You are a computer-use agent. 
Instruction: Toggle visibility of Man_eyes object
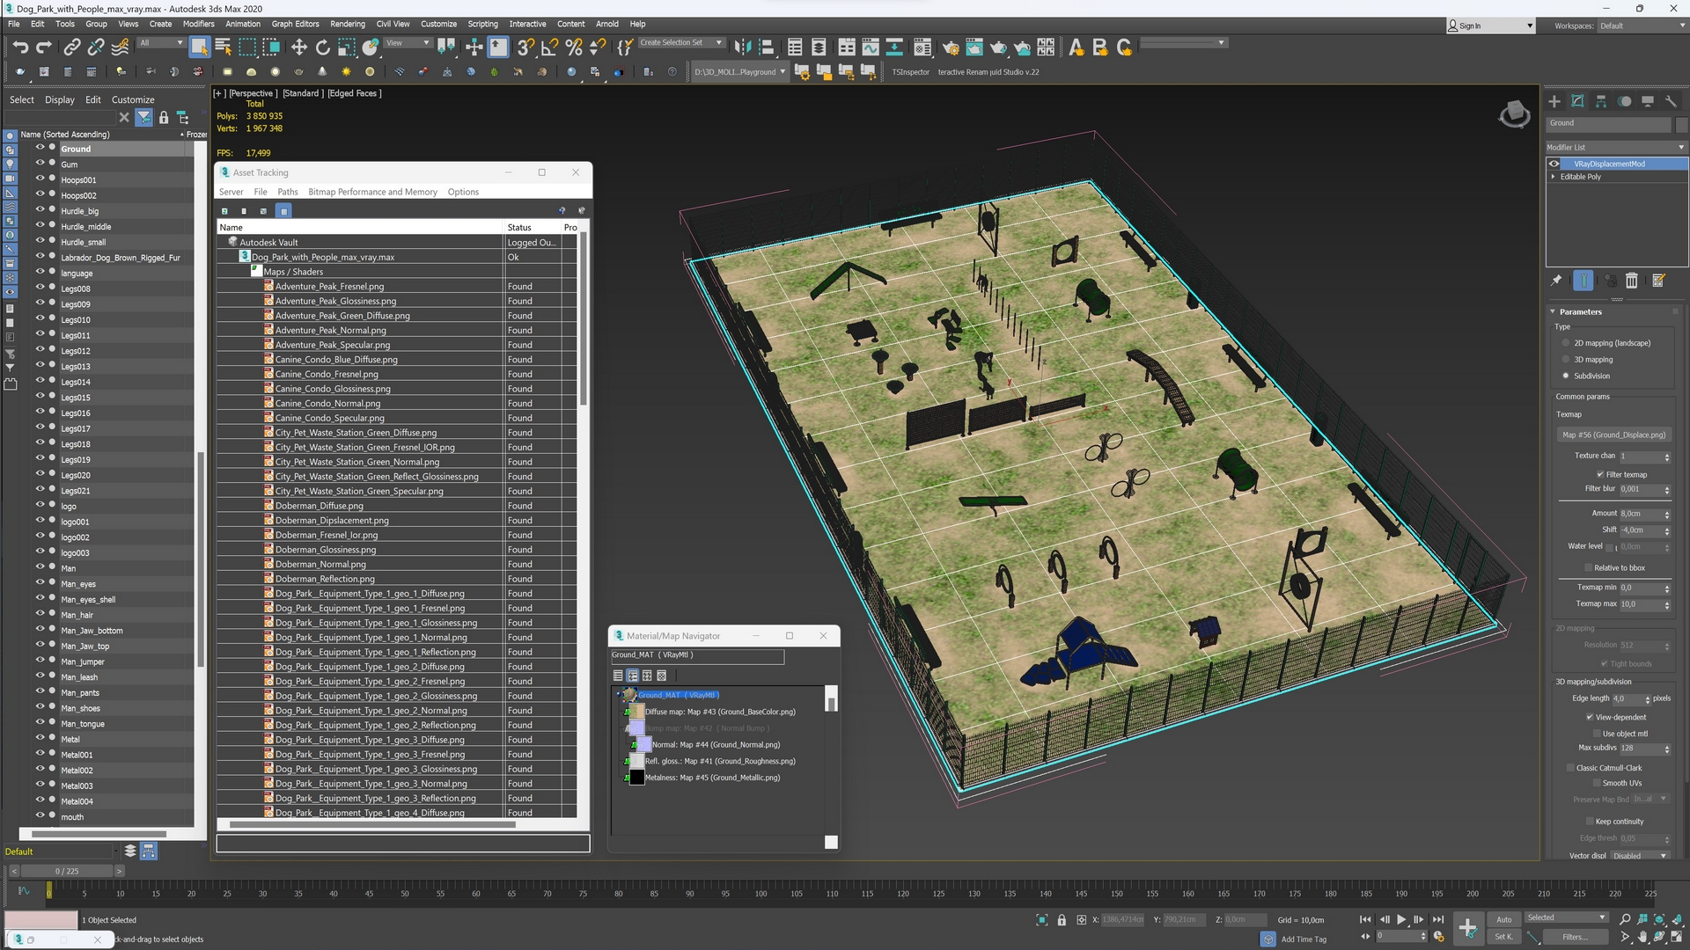(40, 583)
